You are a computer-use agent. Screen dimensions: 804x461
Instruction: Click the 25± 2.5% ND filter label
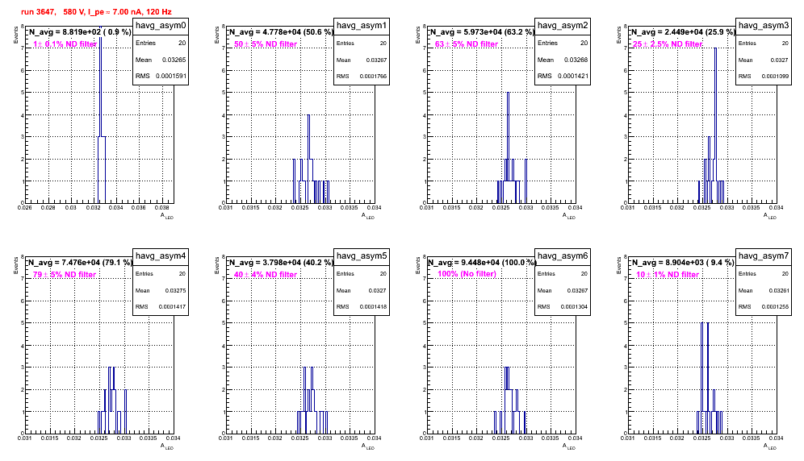point(668,44)
